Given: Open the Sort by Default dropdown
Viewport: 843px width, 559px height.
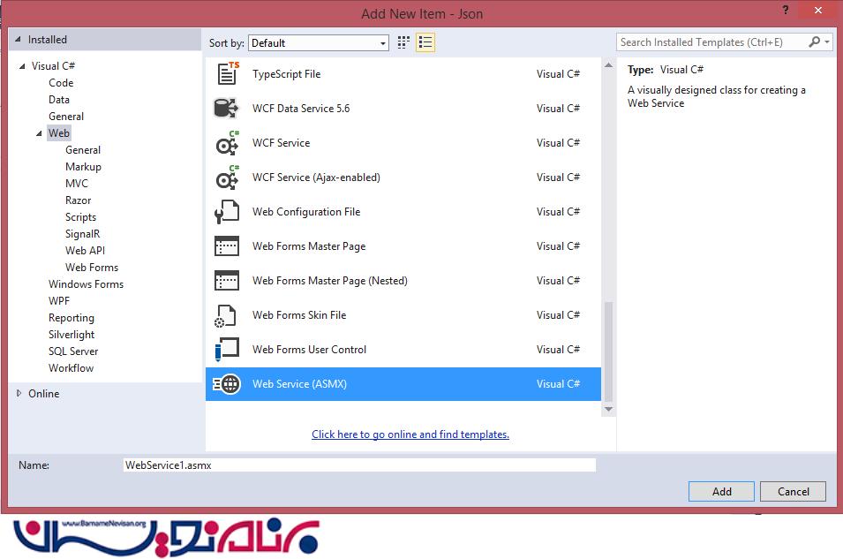Looking at the screenshot, I should click(x=319, y=42).
